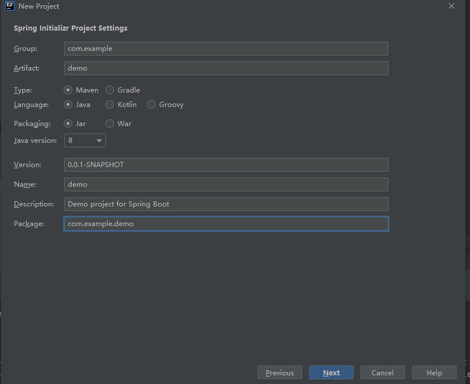
Task: Select War packaging option
Action: pyautogui.click(x=110, y=124)
